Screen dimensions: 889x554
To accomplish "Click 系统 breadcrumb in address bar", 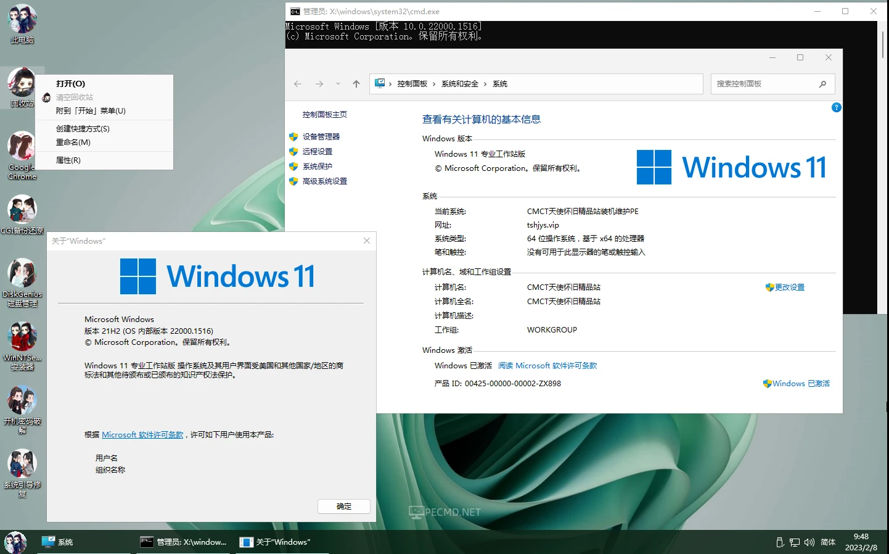I will pos(500,84).
